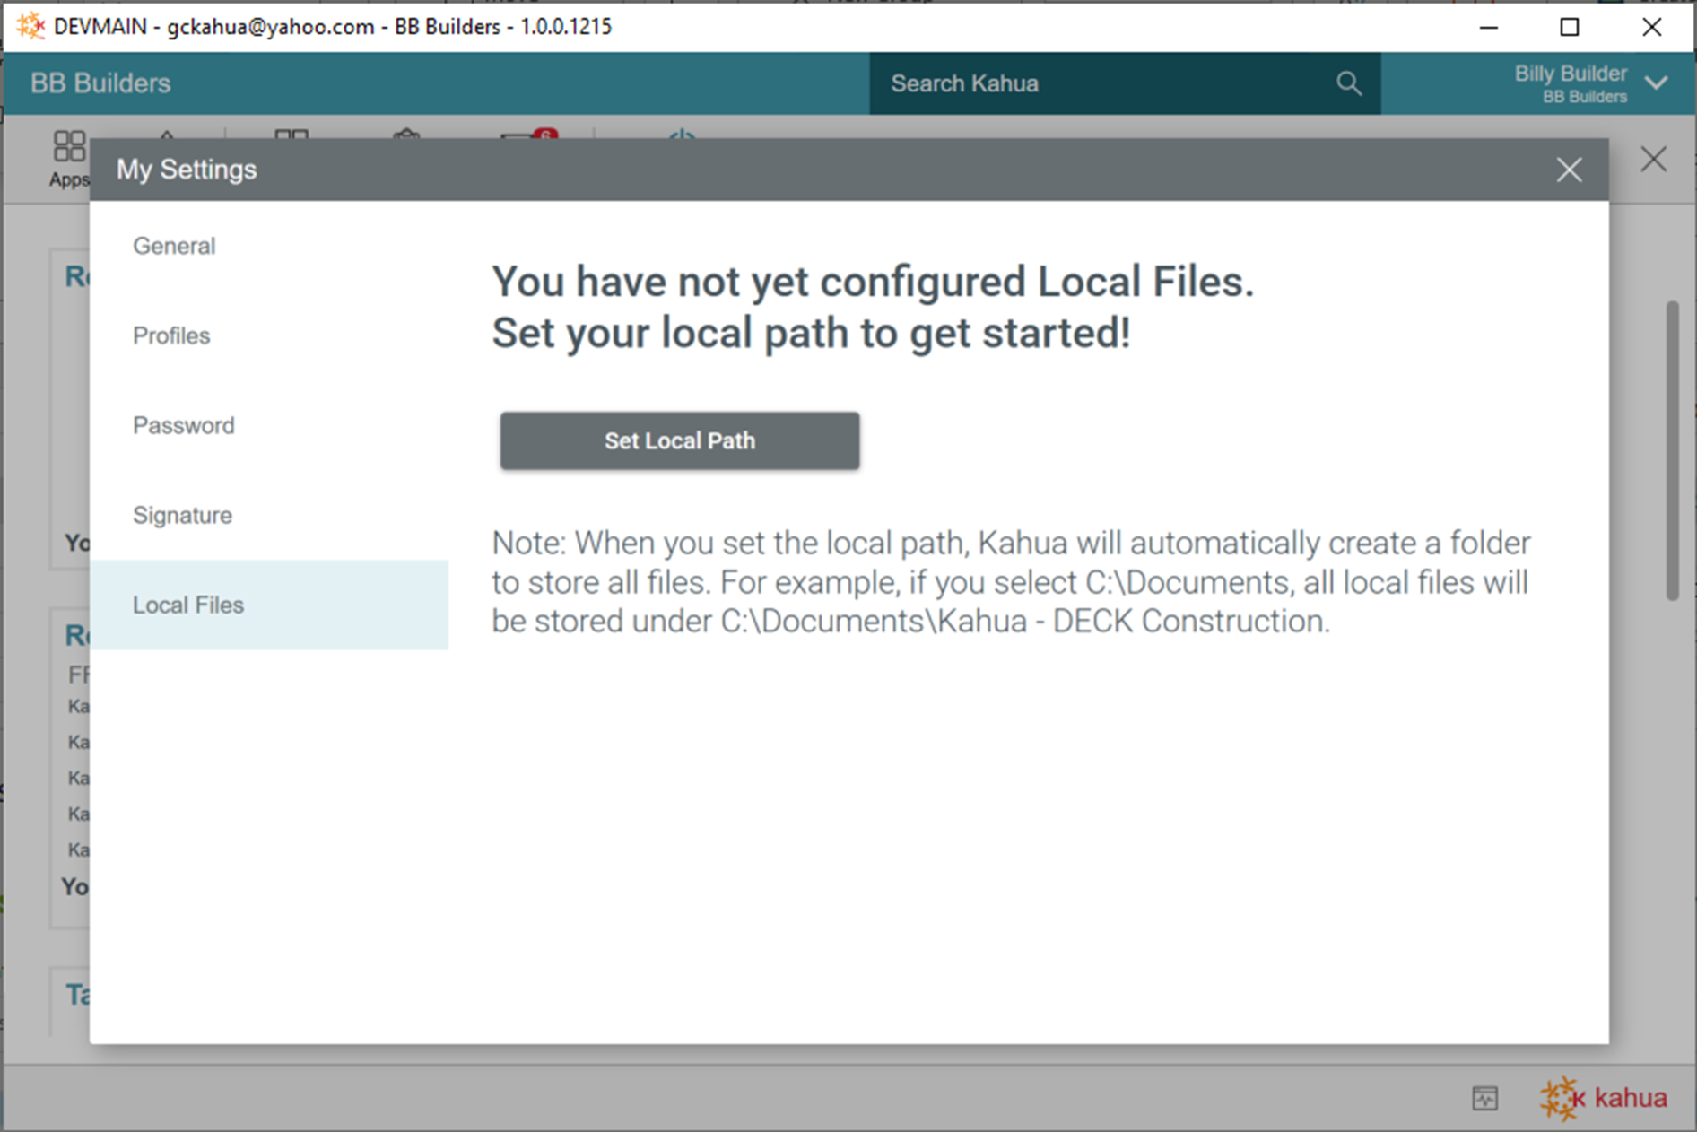Open the activity monitor status bar icon
The image size is (1697, 1132).
pos(1484,1098)
